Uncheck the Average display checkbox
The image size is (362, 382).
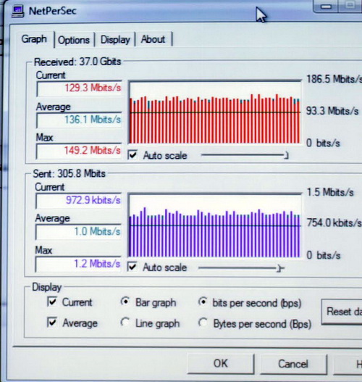click(52, 323)
